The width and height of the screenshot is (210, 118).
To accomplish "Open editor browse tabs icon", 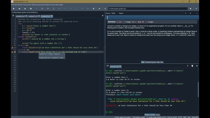I will pyautogui.click(x=13, y=16).
